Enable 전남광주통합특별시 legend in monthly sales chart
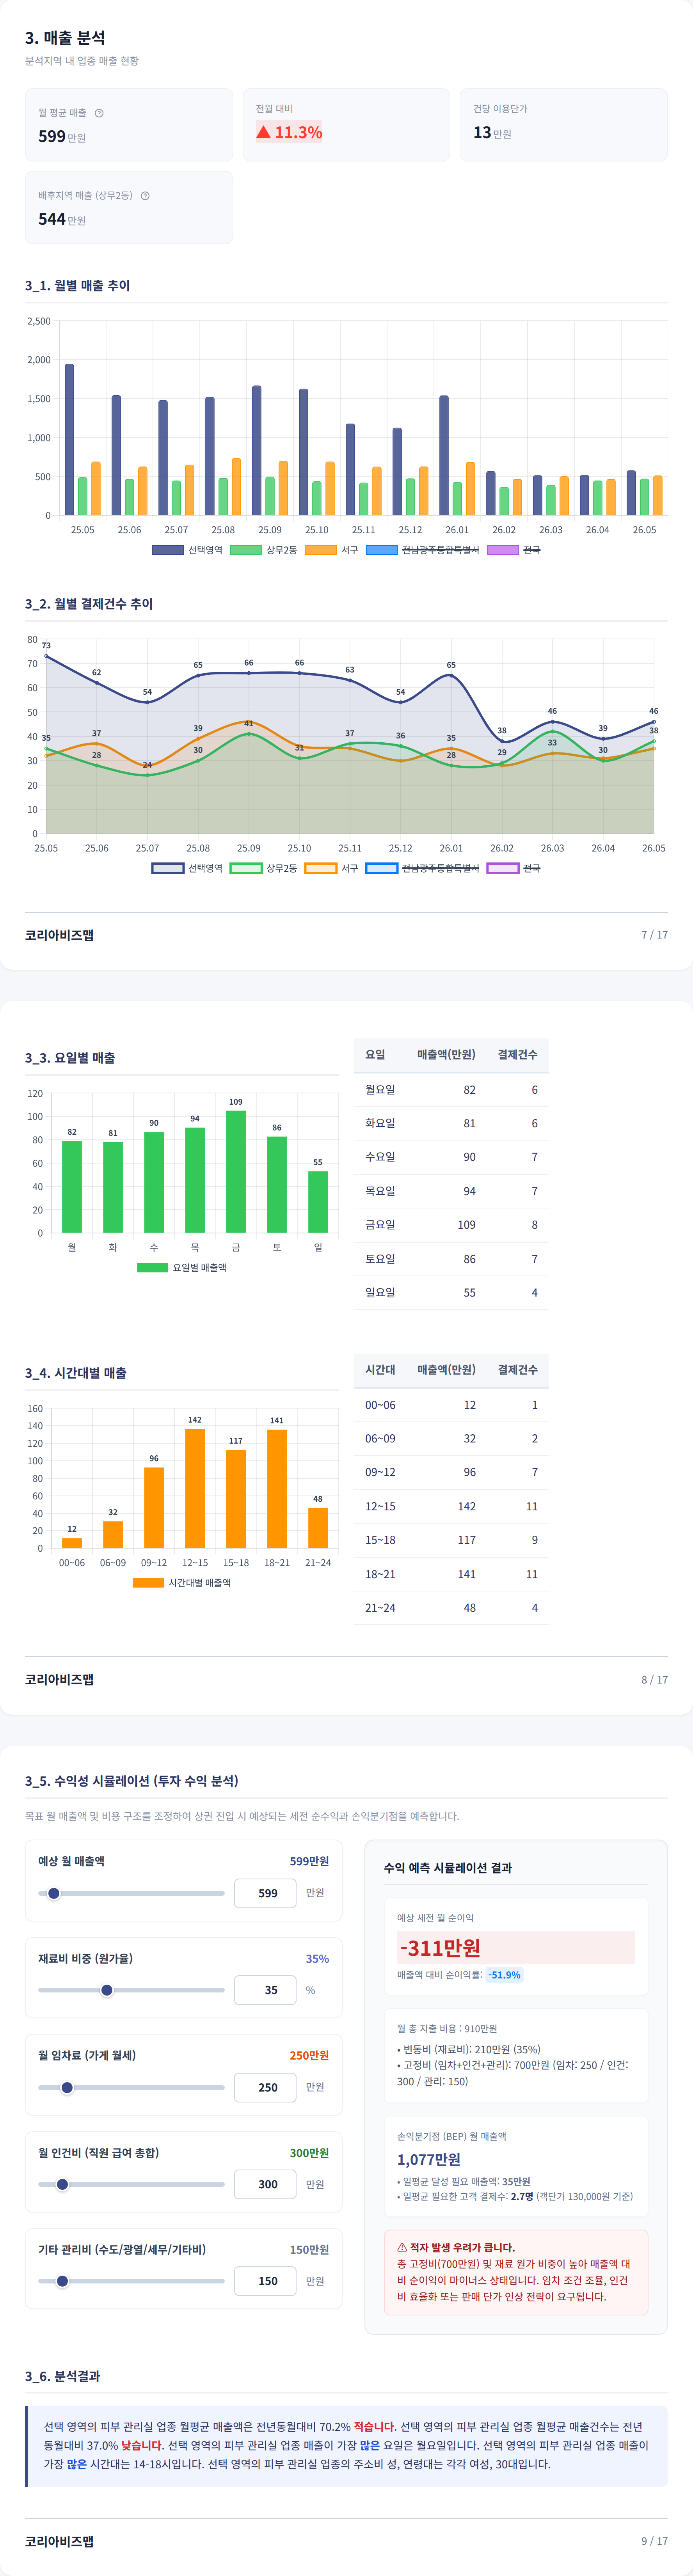Viewport: 693px width, 2576px height. pyautogui.click(x=423, y=550)
